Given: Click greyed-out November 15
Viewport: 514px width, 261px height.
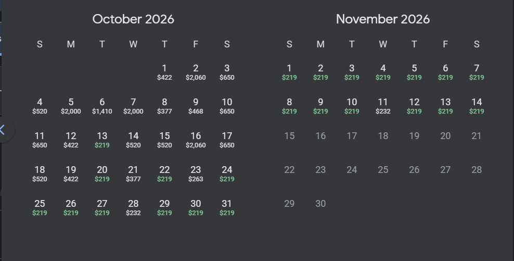Looking at the screenshot, I should pyautogui.click(x=289, y=136).
